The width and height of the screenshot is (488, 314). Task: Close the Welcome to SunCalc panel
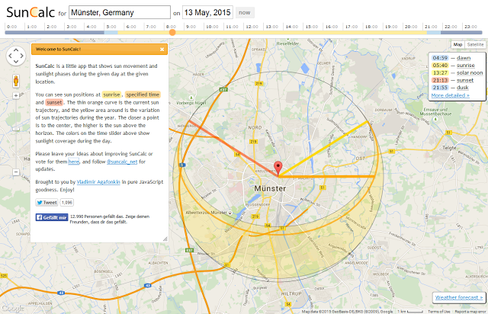point(162,50)
